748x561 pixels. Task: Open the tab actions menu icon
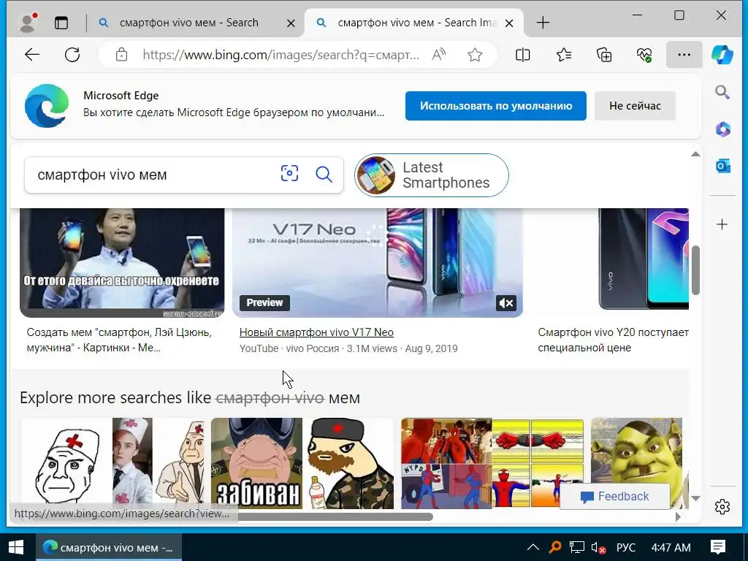[x=61, y=23]
